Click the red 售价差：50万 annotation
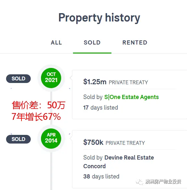 coord(38,105)
